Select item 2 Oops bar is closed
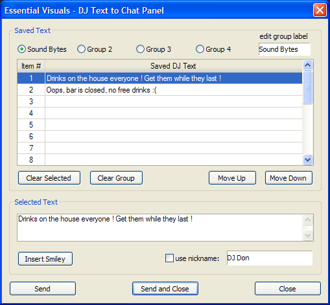 [159, 90]
